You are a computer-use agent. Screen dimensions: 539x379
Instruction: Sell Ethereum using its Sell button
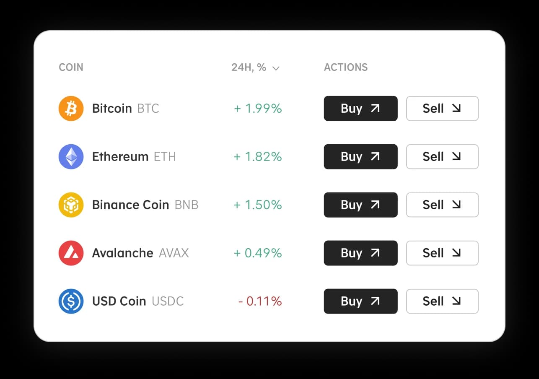[442, 157]
